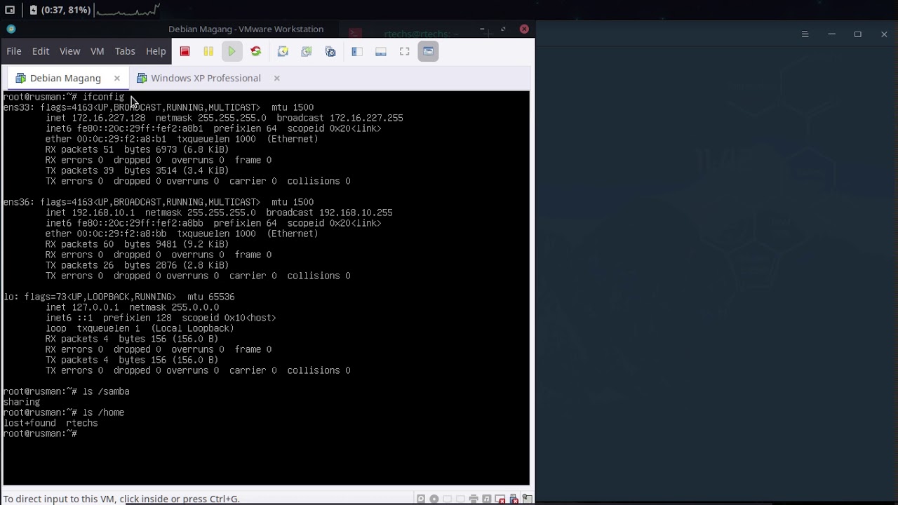
Task: Open the File menu
Action: [14, 51]
